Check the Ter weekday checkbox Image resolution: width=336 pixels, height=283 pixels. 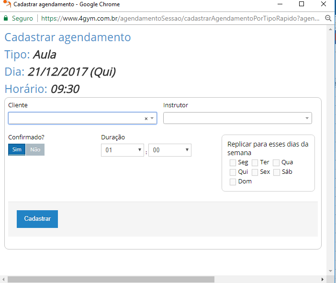click(255, 163)
